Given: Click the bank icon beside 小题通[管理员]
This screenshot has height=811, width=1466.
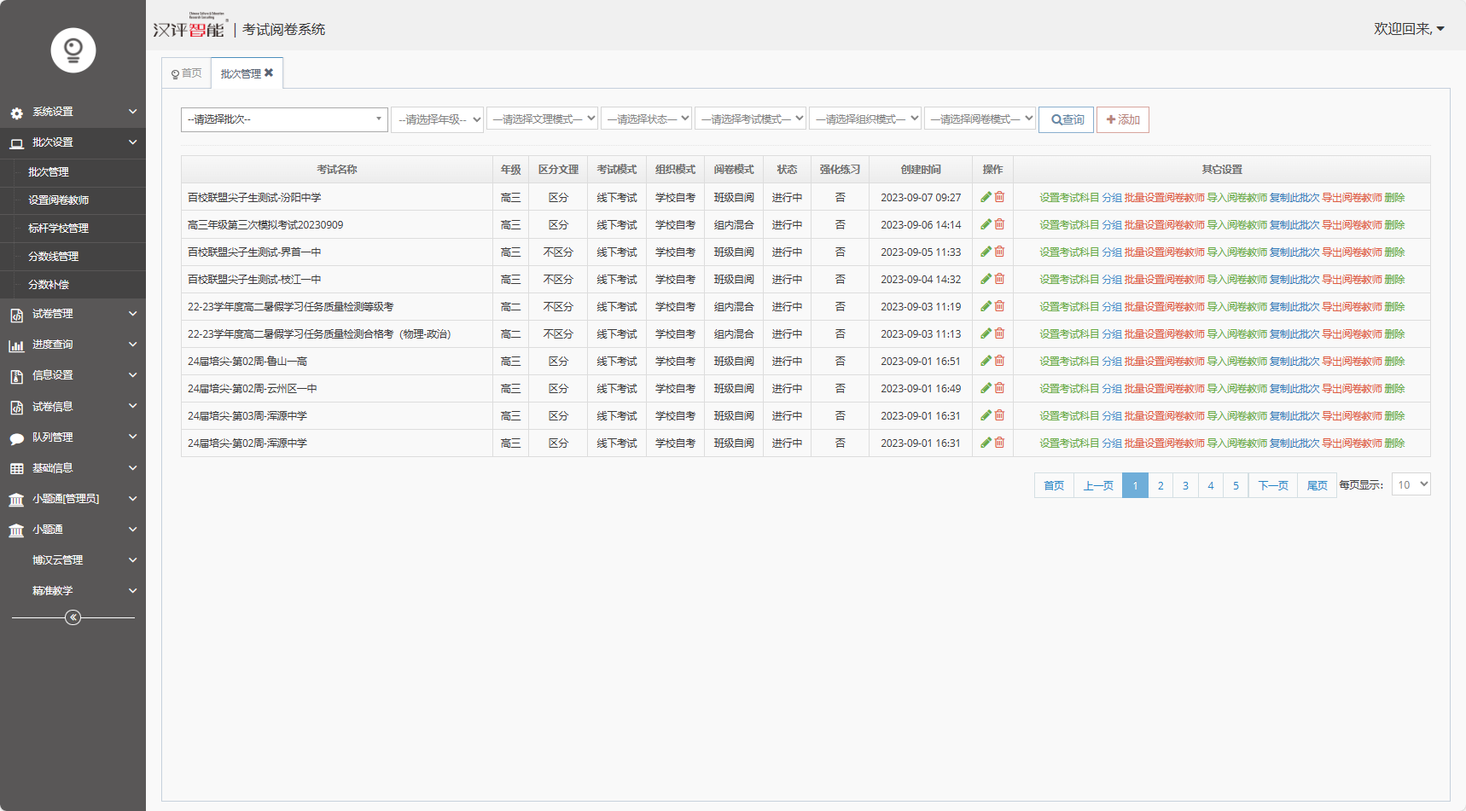Looking at the screenshot, I should [16, 500].
